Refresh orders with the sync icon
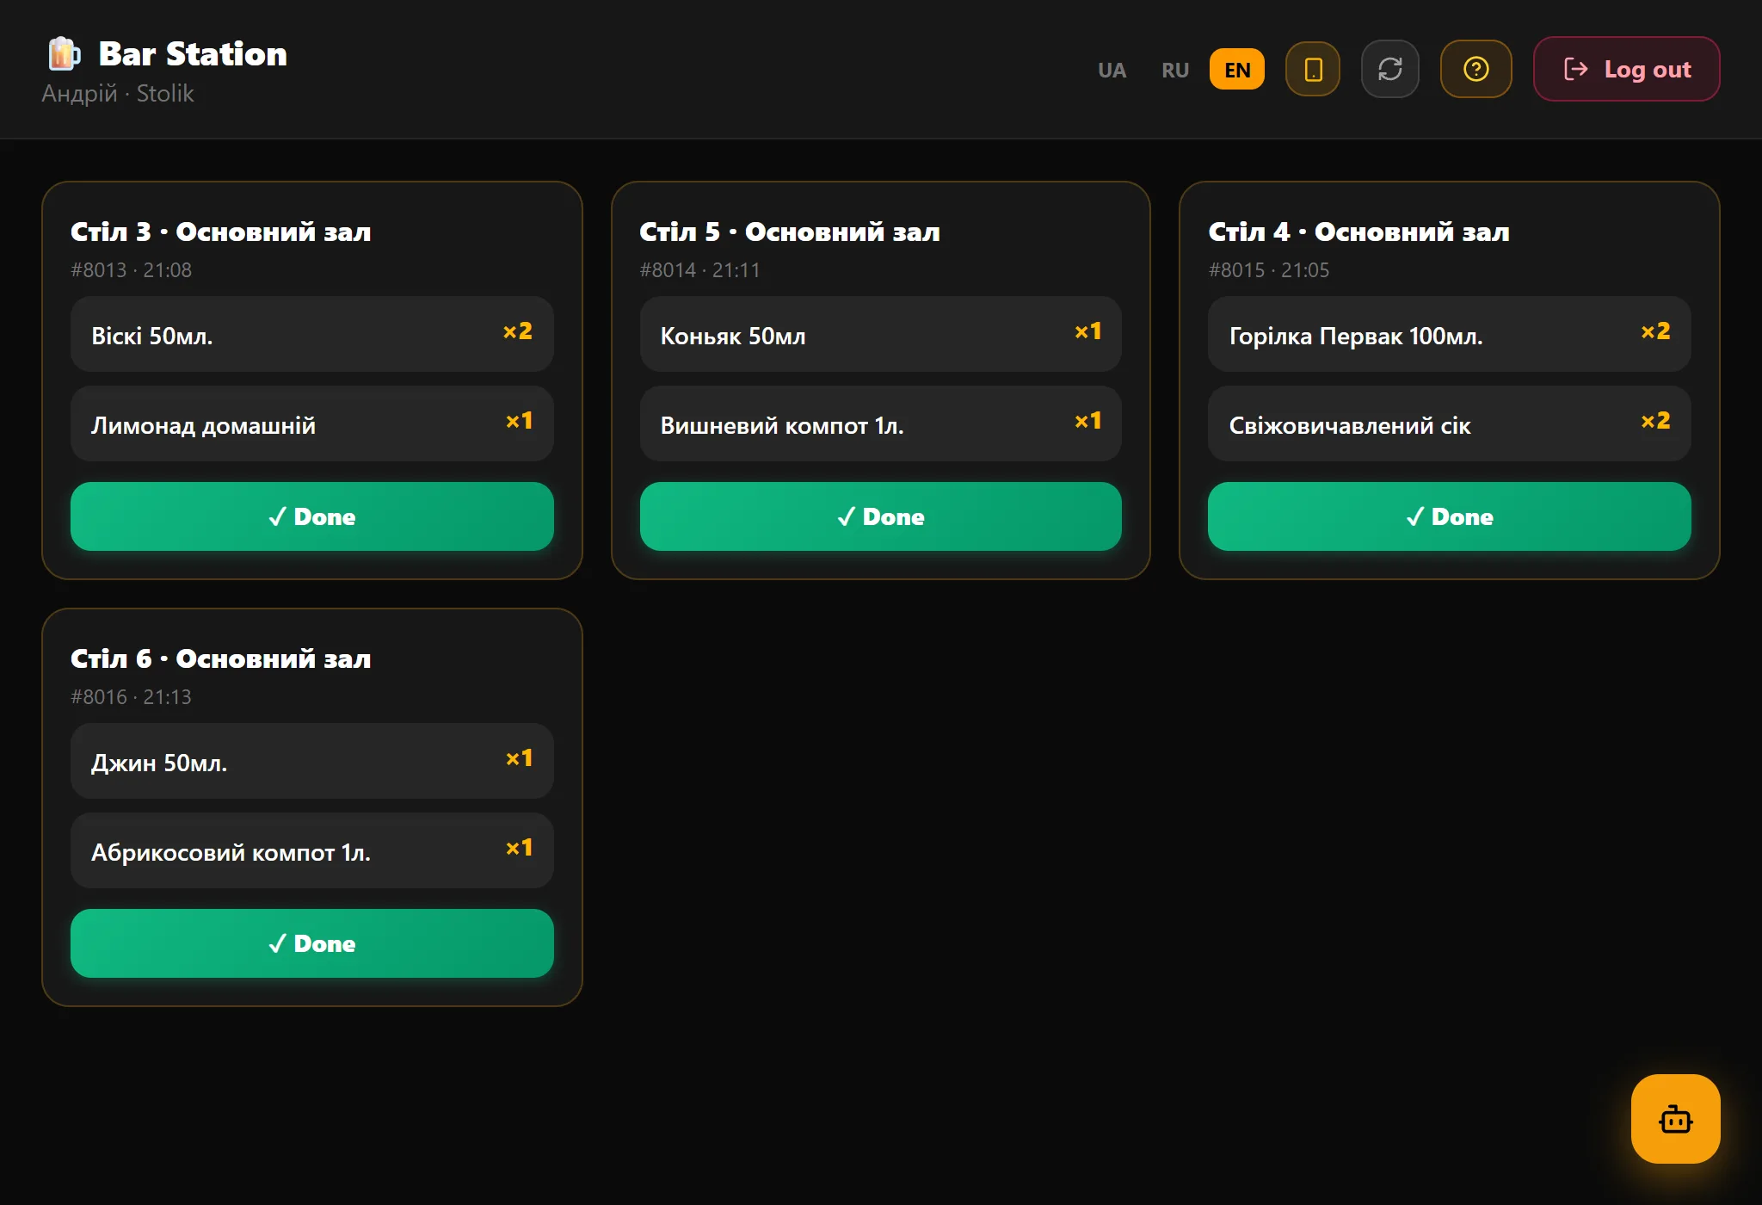Viewport: 1762px width, 1205px height. click(x=1390, y=69)
